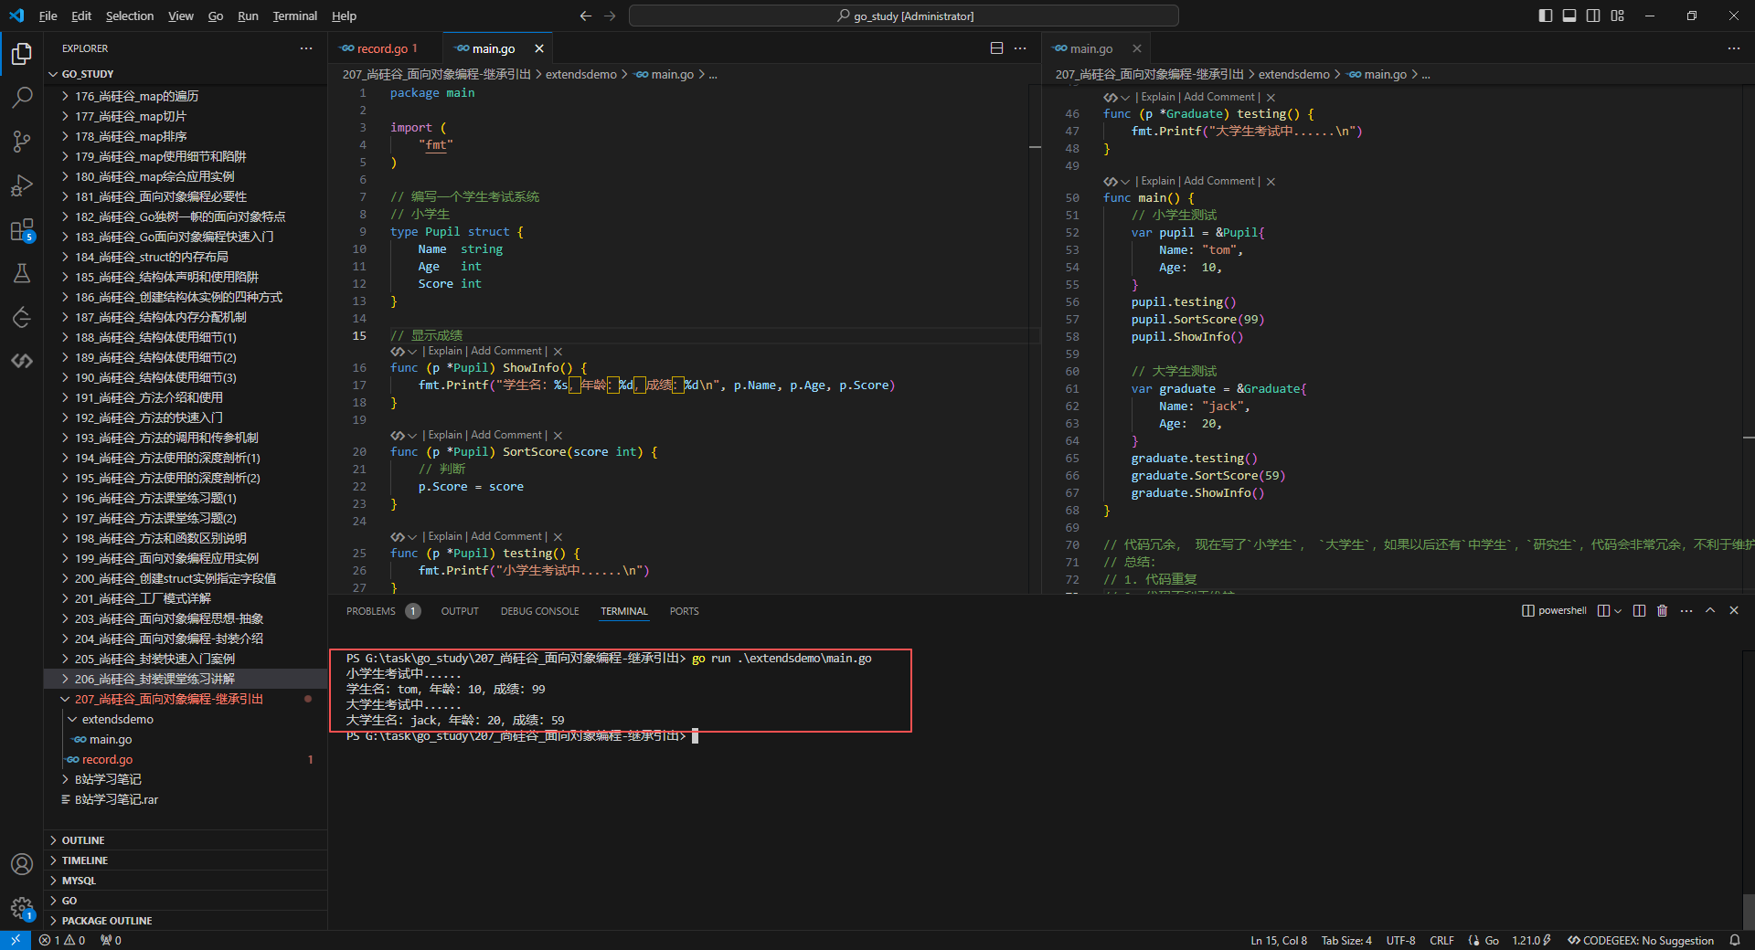The height and width of the screenshot is (950, 1755).
Task: Toggle the secondary side bar layout button
Action: [x=1593, y=16]
